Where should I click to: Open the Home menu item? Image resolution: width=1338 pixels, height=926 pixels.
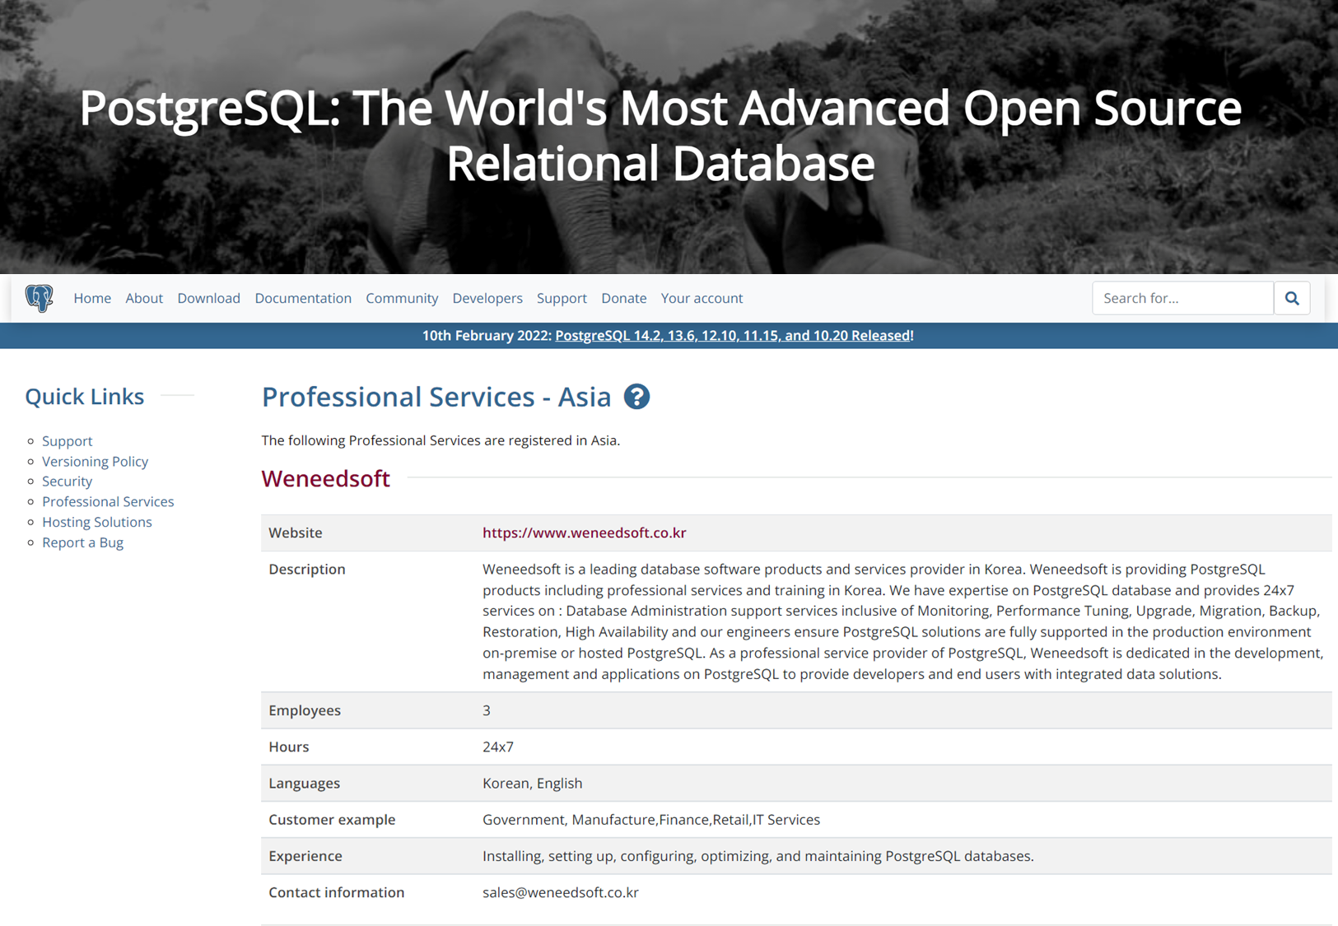click(92, 298)
